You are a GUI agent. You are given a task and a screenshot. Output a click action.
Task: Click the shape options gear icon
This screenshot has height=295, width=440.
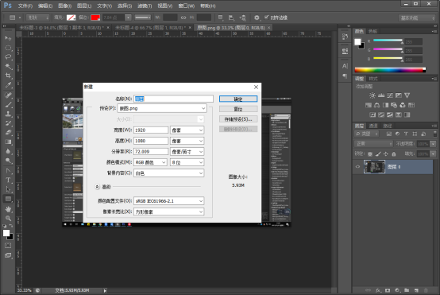click(257, 17)
